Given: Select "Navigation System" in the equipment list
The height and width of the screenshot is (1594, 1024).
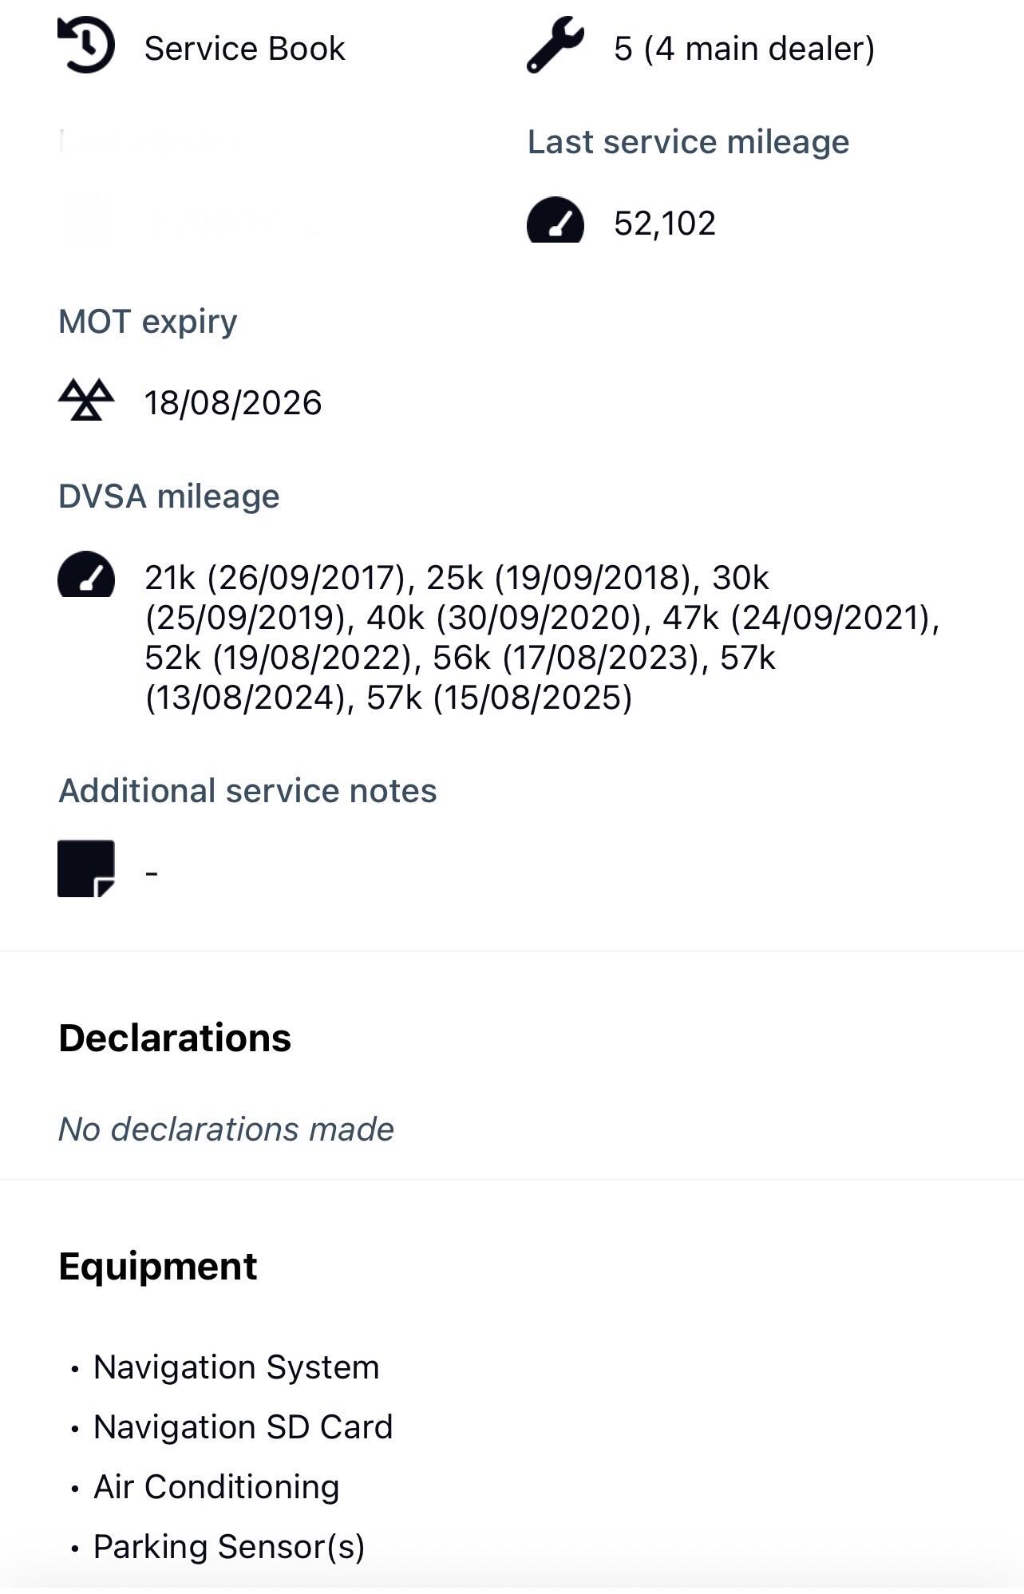Looking at the screenshot, I should click(x=236, y=1367).
